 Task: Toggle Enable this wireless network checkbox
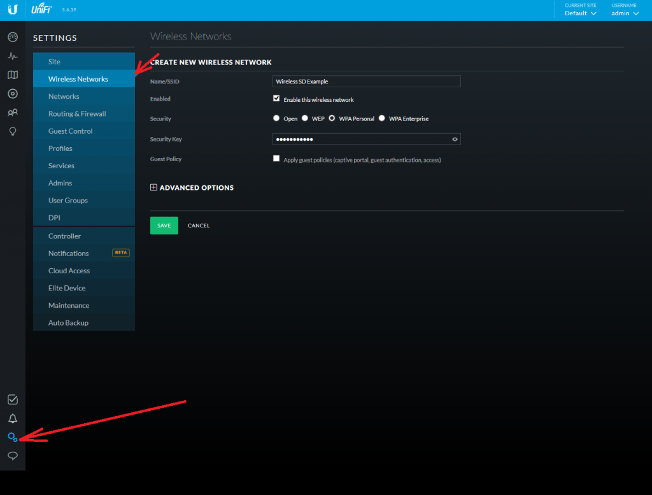(x=276, y=98)
